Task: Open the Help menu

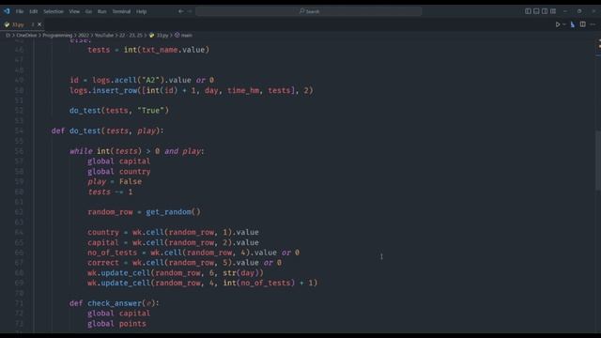Action: click(x=141, y=11)
